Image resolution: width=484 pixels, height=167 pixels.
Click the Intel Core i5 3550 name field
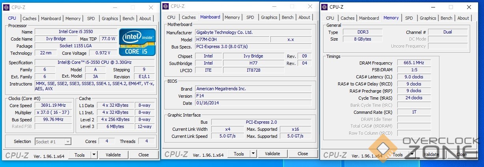point(76,32)
